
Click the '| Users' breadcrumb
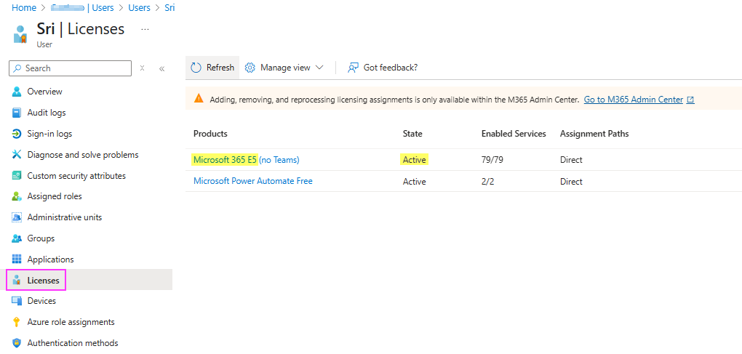tap(100, 8)
